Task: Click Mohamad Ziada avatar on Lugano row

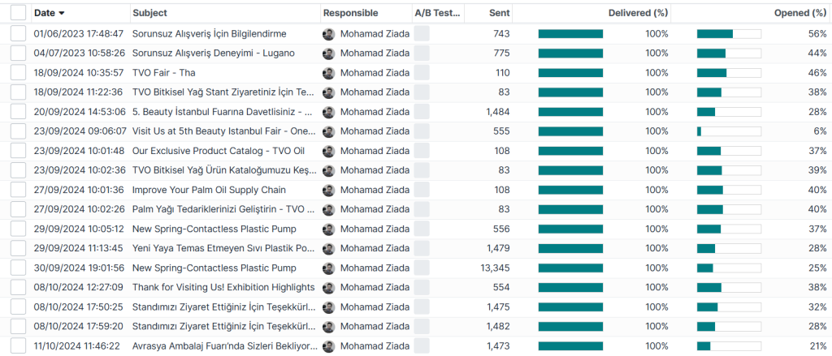Action: [x=328, y=54]
